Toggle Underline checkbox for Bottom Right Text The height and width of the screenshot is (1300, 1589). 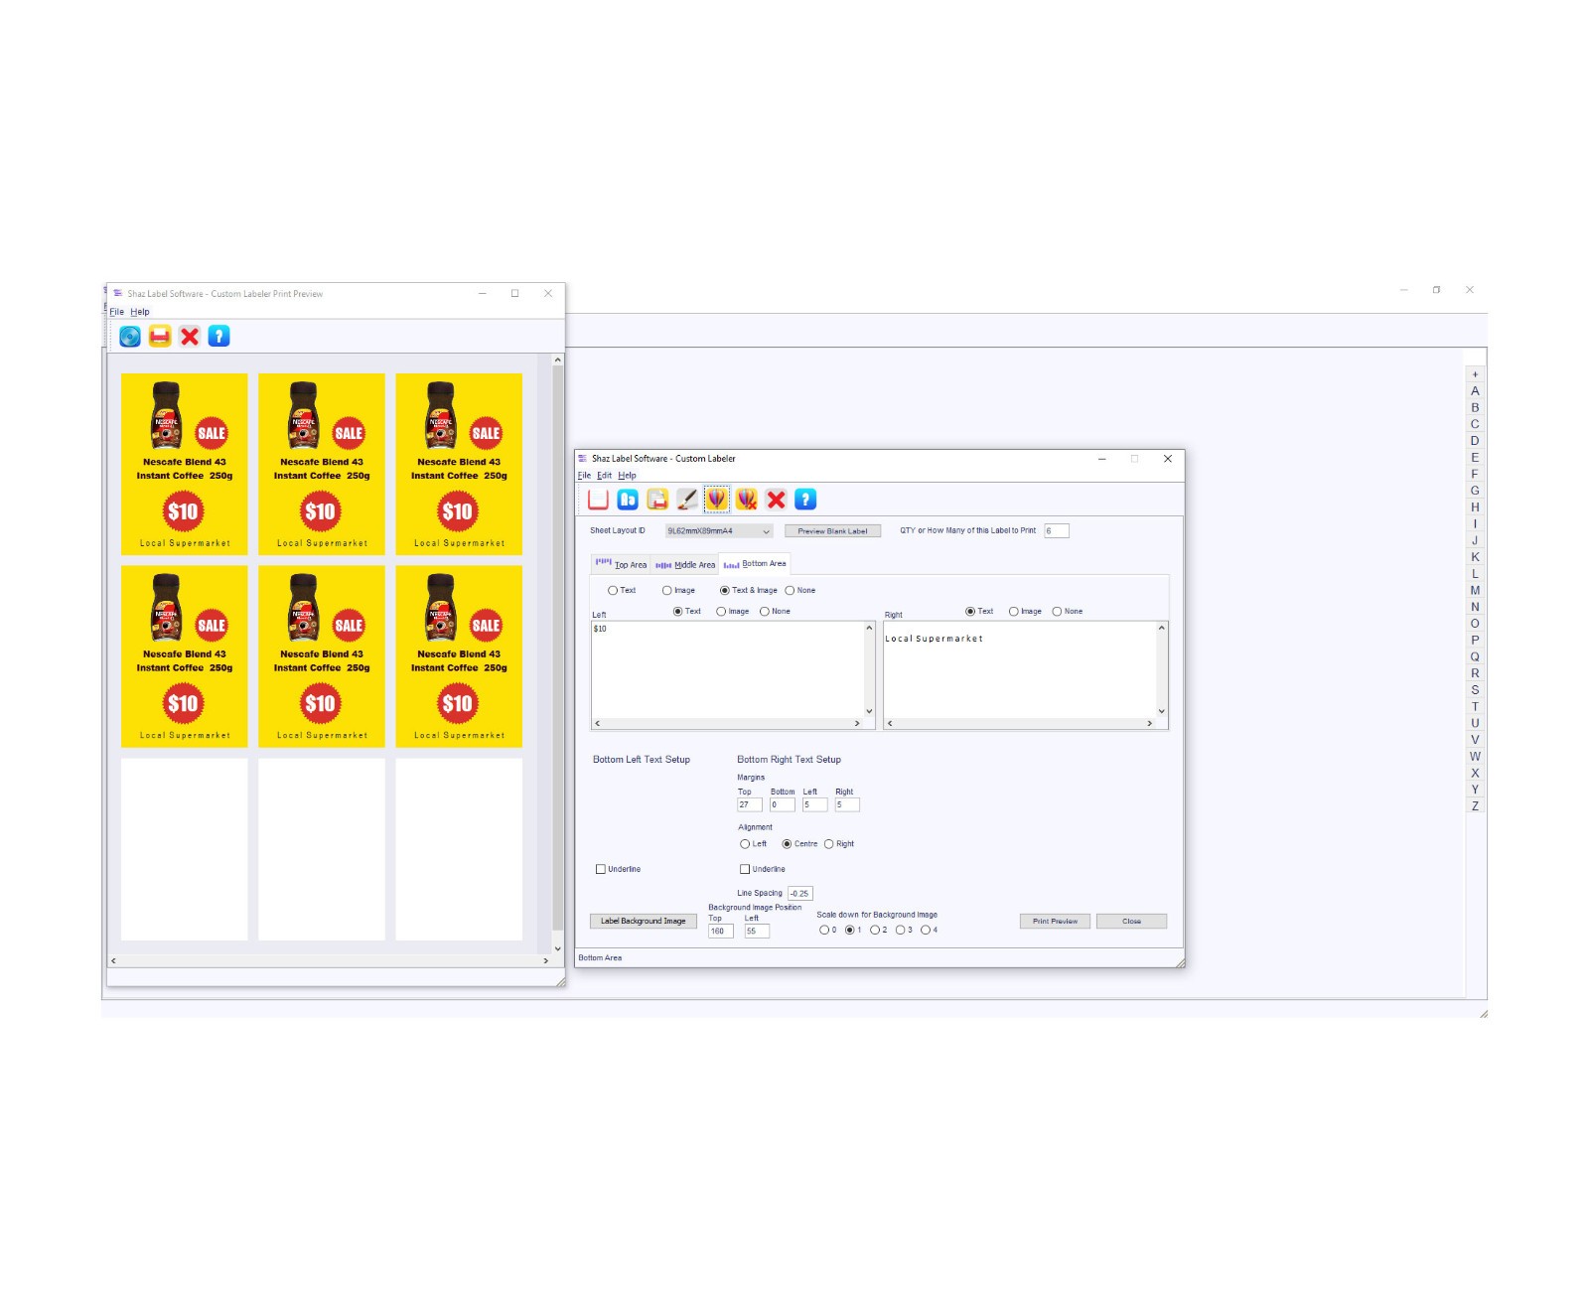pos(745,870)
